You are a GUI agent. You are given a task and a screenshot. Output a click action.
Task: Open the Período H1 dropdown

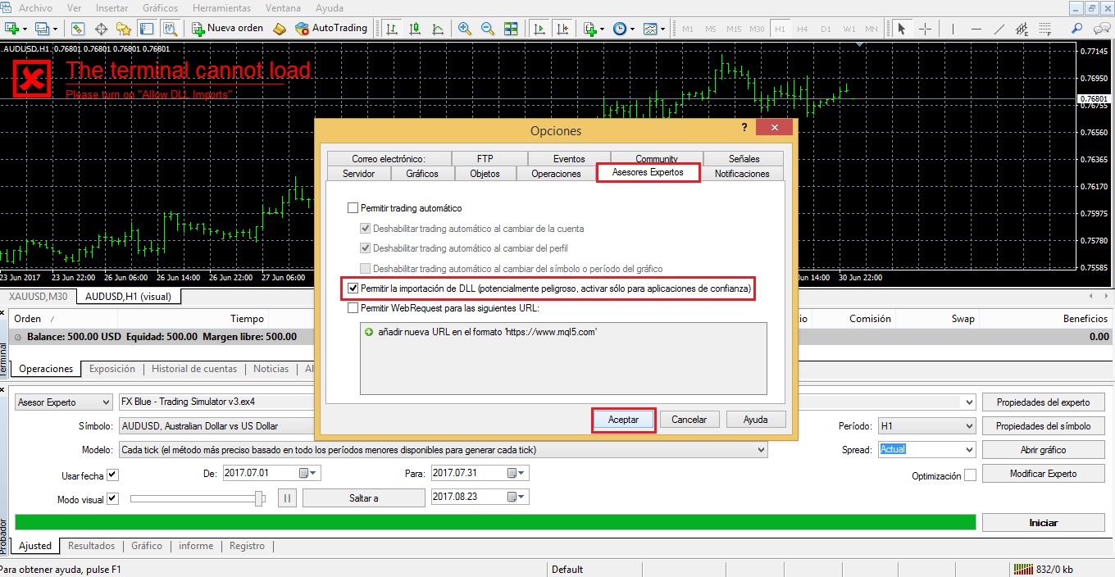(970, 425)
